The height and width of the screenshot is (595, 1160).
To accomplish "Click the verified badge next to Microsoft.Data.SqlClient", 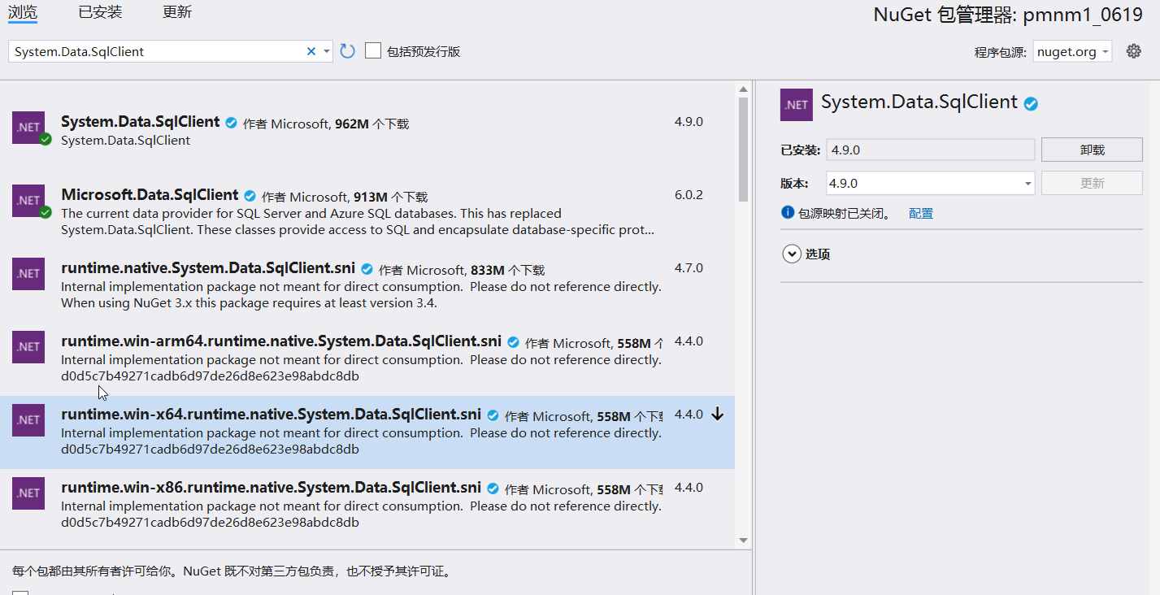I will pos(250,196).
